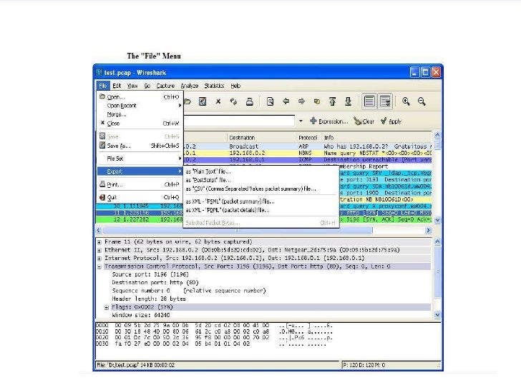
Task: Click the Print toolbar icon
Action: (x=250, y=101)
